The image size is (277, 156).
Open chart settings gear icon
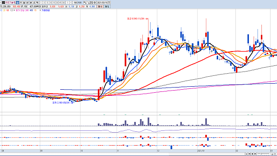coord(94,3)
